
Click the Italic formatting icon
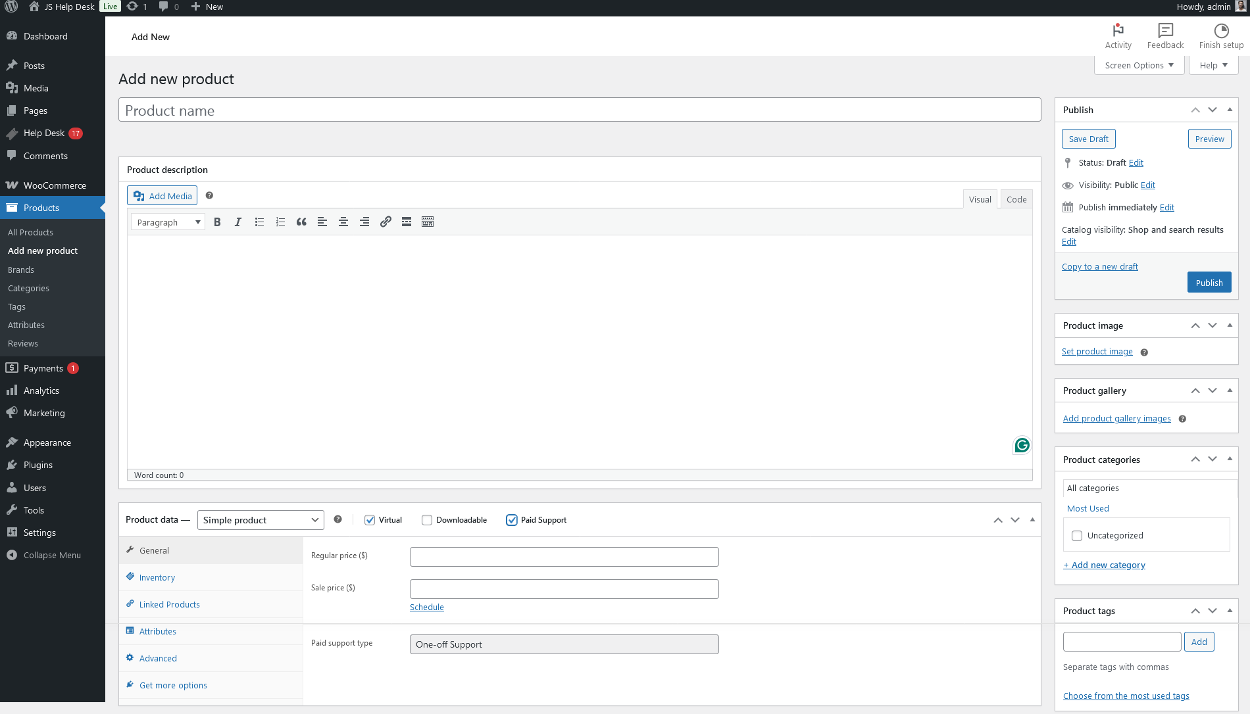[x=238, y=222]
